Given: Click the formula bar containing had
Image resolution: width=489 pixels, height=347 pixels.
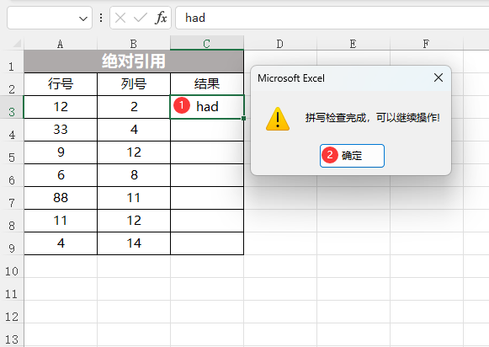Looking at the screenshot, I should click(332, 18).
